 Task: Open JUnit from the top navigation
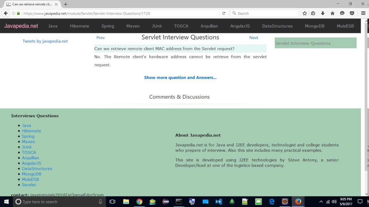pyautogui.click(x=157, y=26)
